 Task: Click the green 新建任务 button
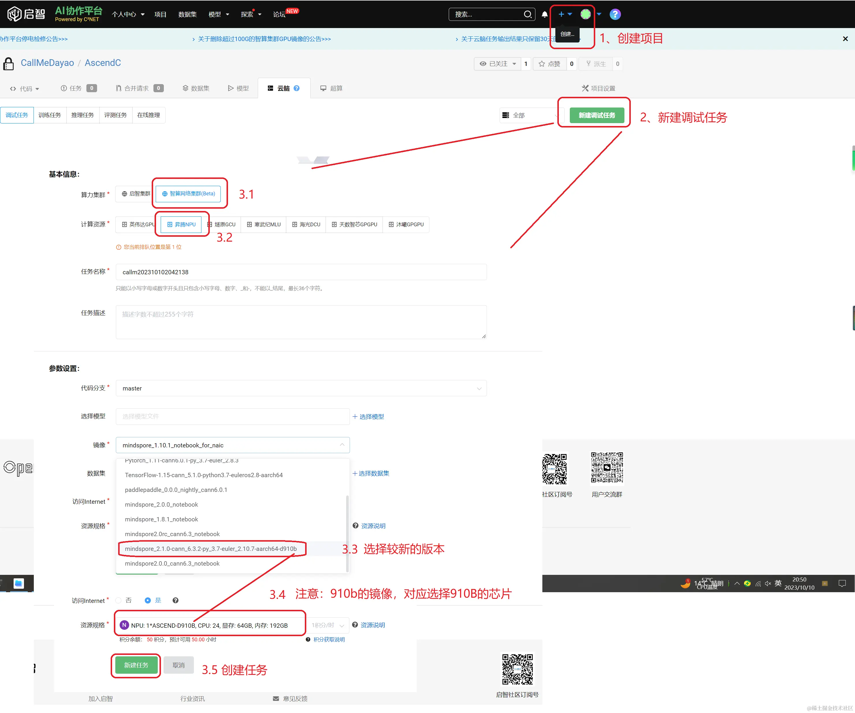(x=136, y=665)
